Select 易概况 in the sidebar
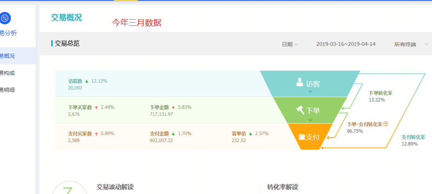 [x=18, y=56]
